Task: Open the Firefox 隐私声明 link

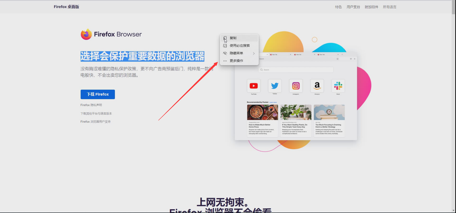Action: pos(91,105)
